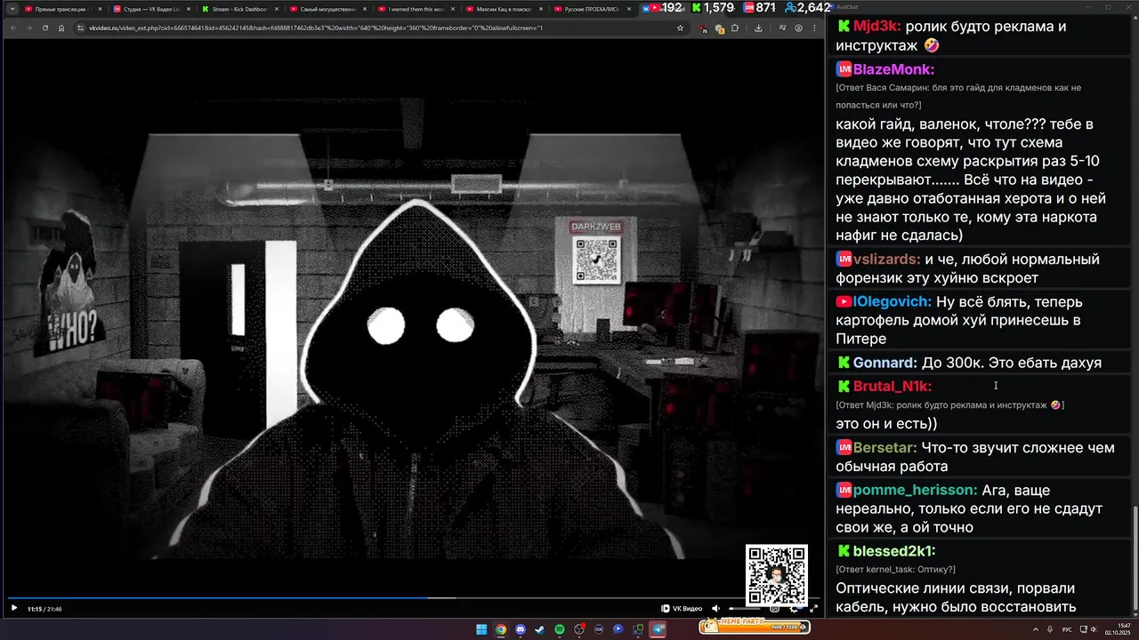Click username Mjd3k in chat
This screenshot has height=640, width=1139.
[876, 27]
